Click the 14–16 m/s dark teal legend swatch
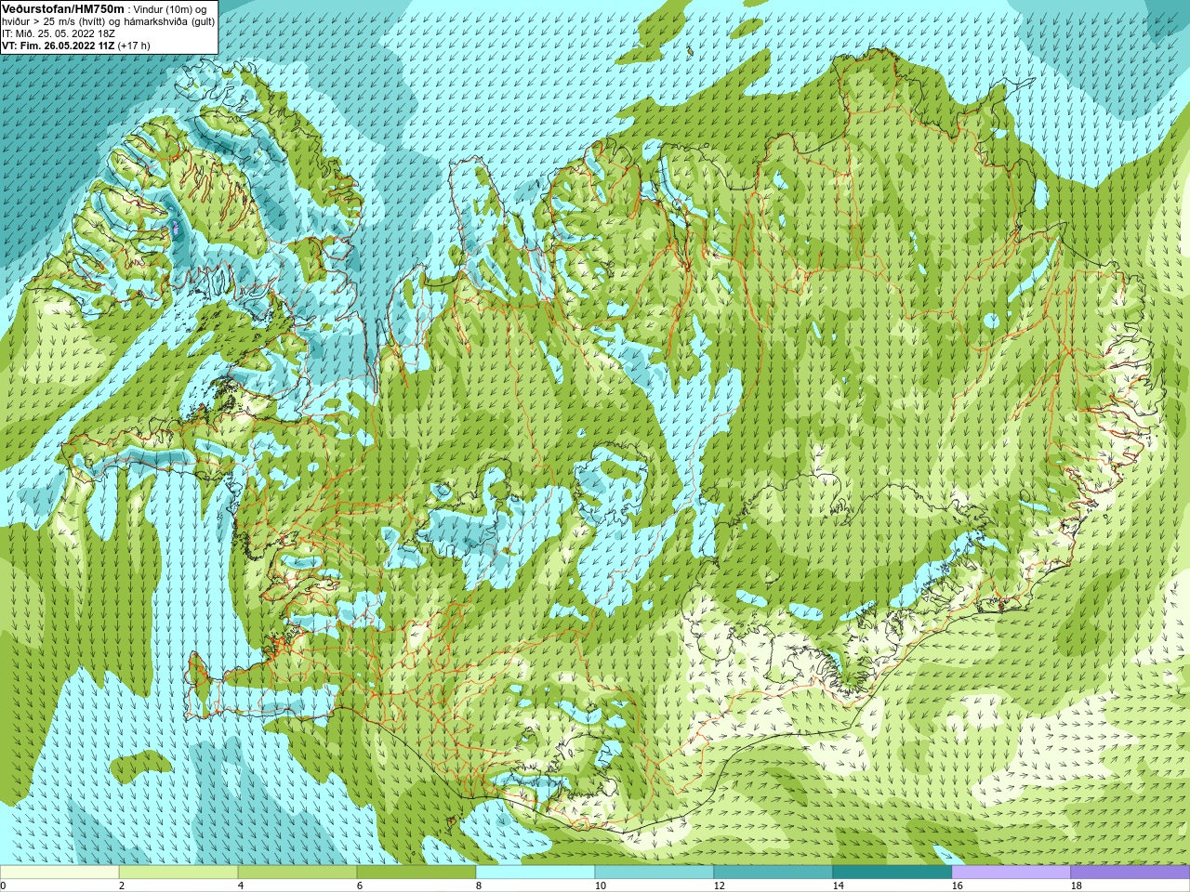The height and width of the screenshot is (892, 1190). click(x=892, y=872)
